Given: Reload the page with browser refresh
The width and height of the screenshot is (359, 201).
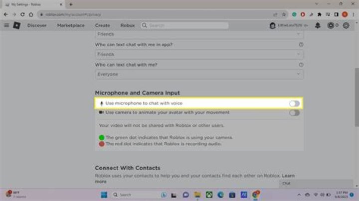Looking at the screenshot, I should (23, 14).
